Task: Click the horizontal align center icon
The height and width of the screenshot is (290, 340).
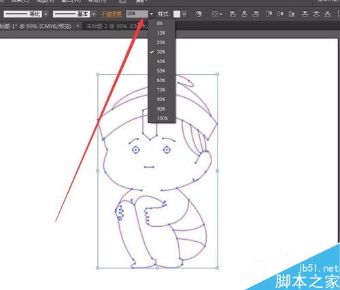Action: [x=244, y=14]
